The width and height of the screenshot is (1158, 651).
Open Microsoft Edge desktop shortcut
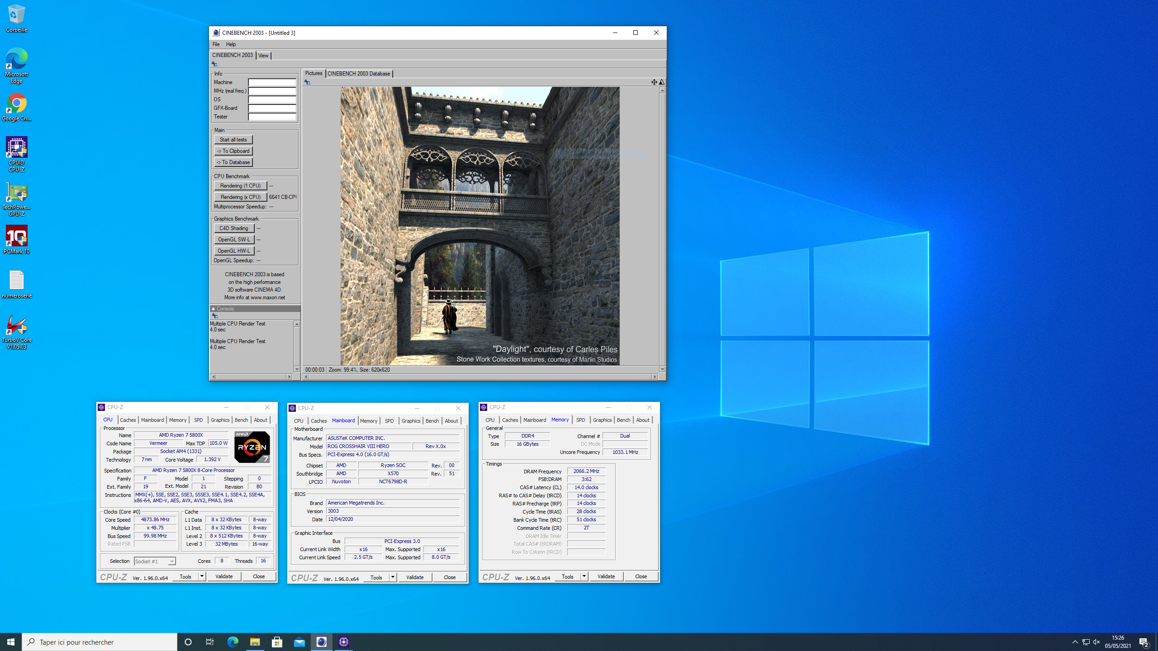tap(16, 66)
